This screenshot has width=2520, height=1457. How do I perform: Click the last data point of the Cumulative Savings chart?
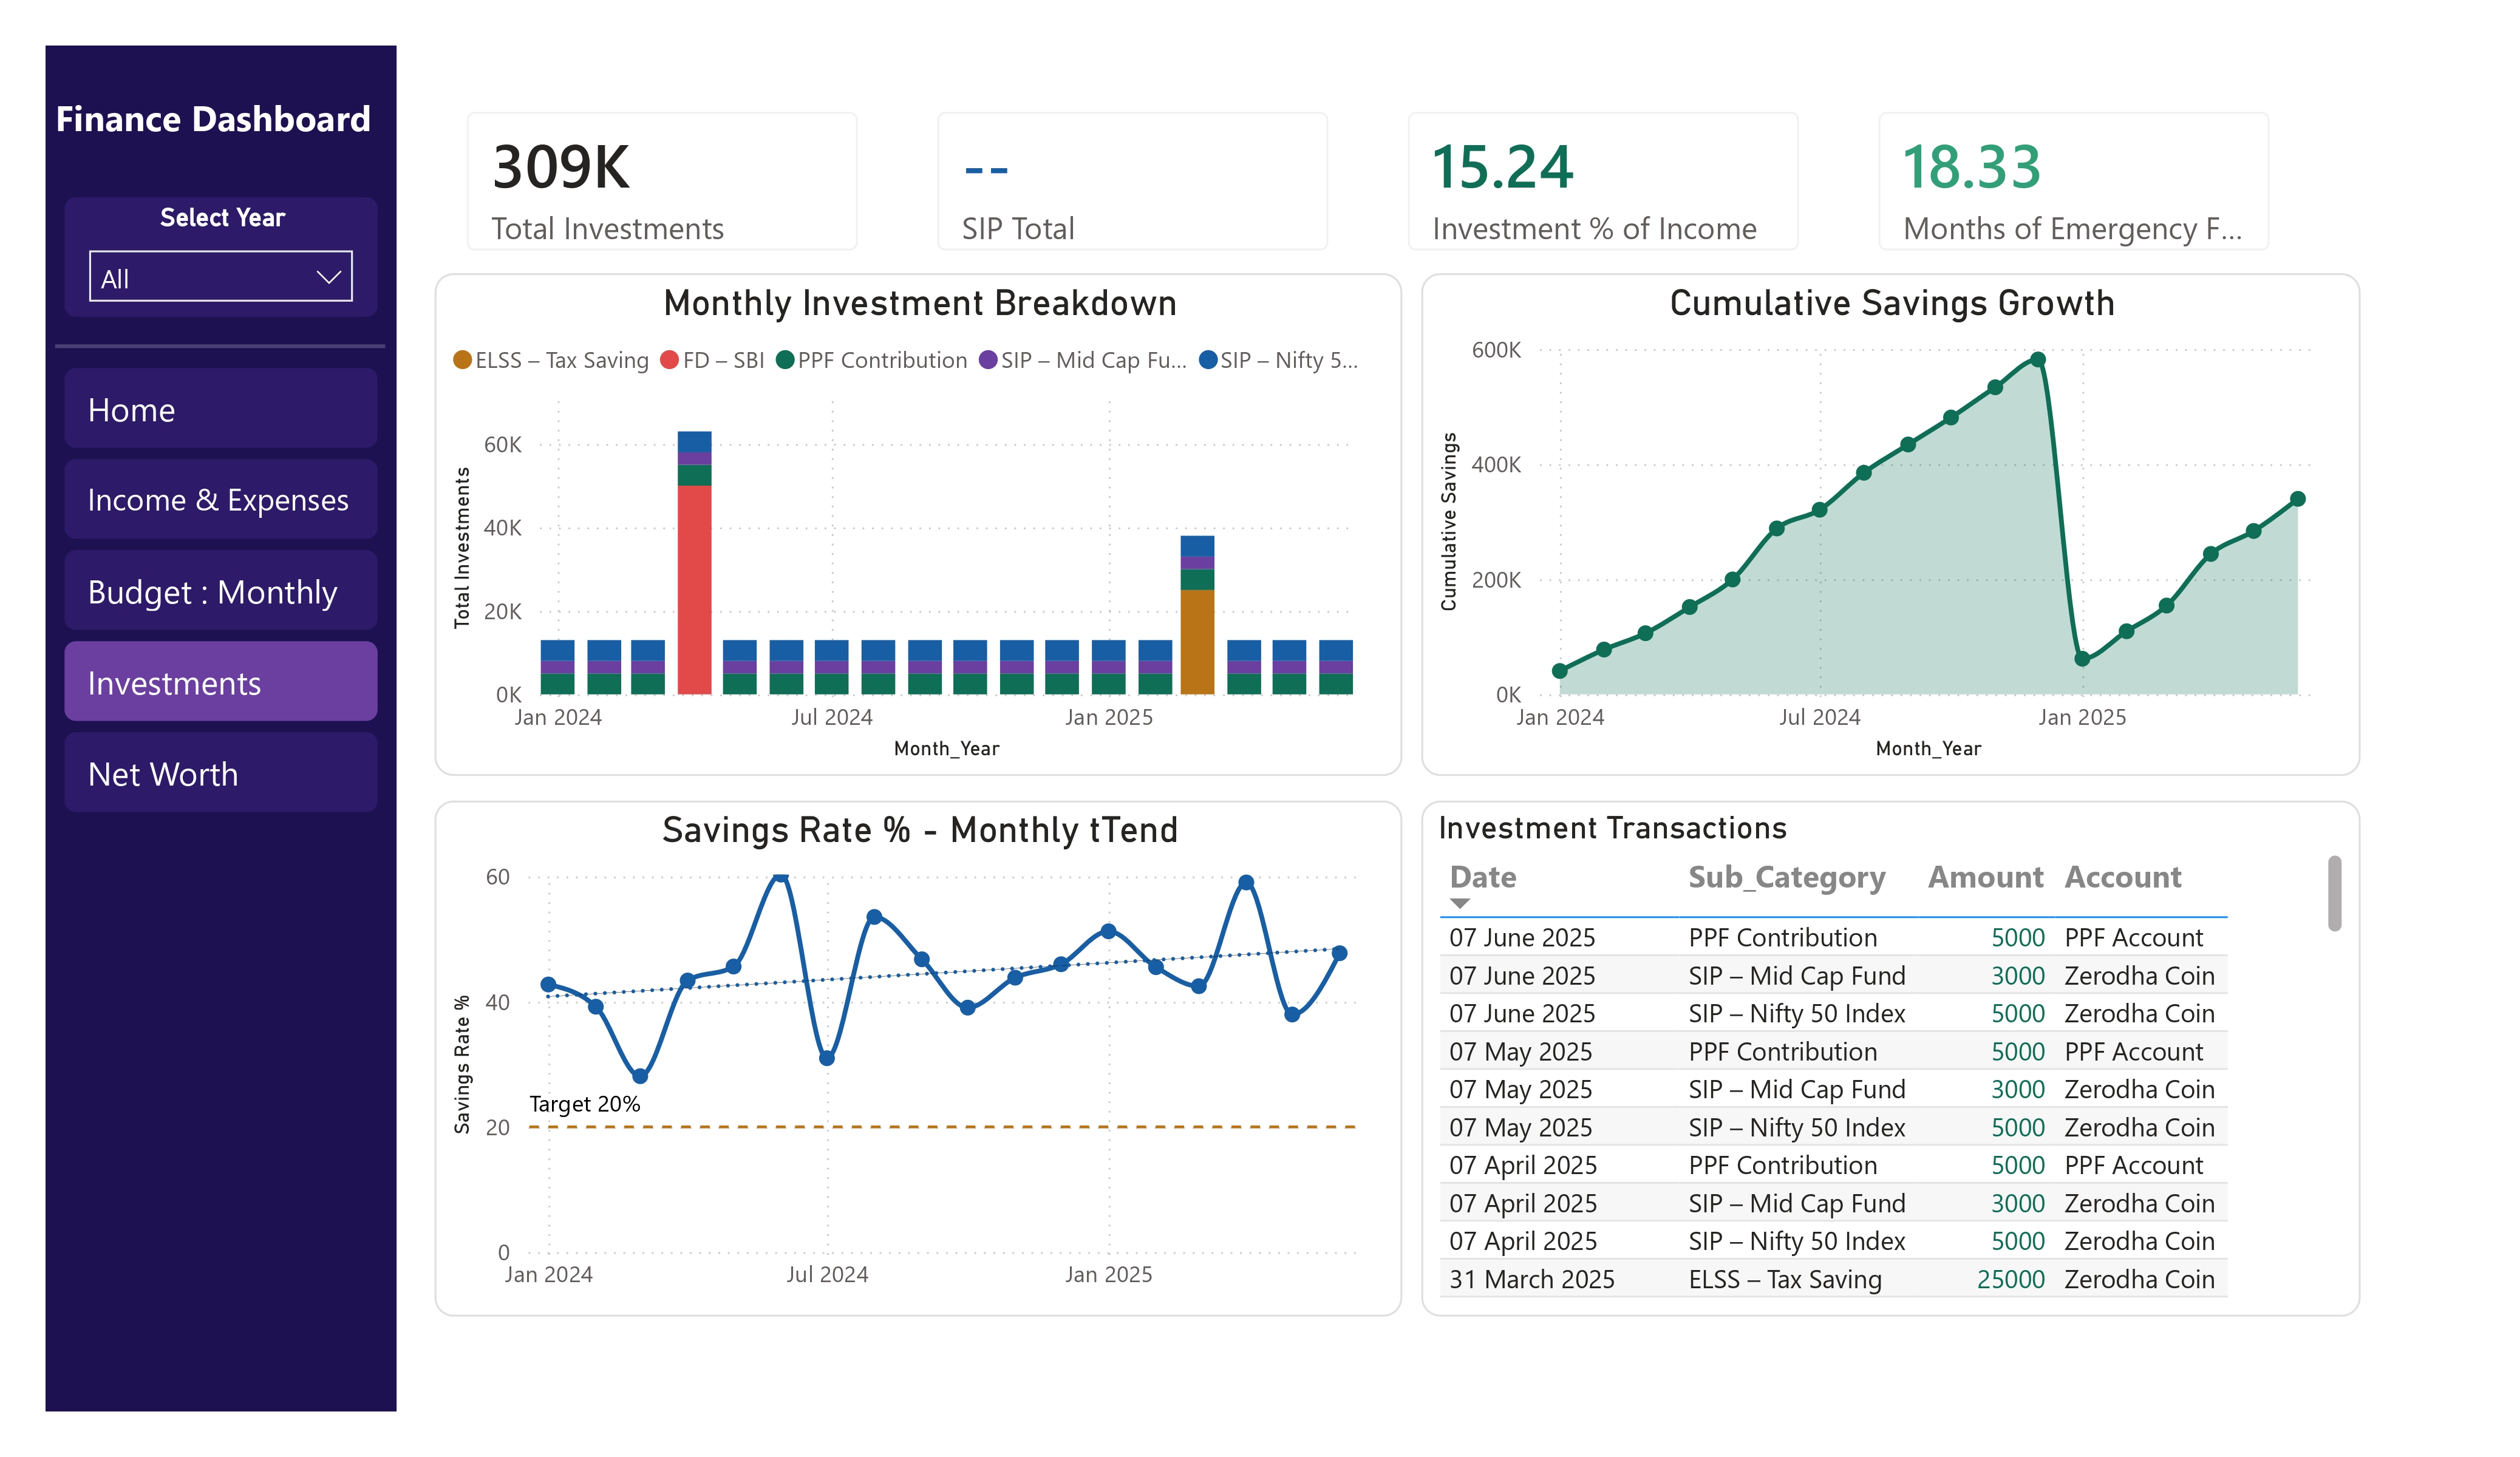2298,498
